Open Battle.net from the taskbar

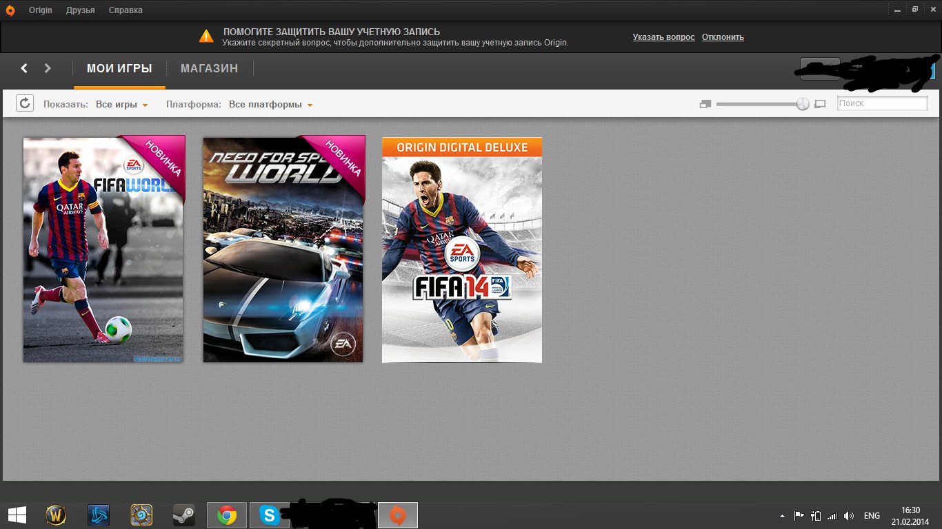(99, 515)
